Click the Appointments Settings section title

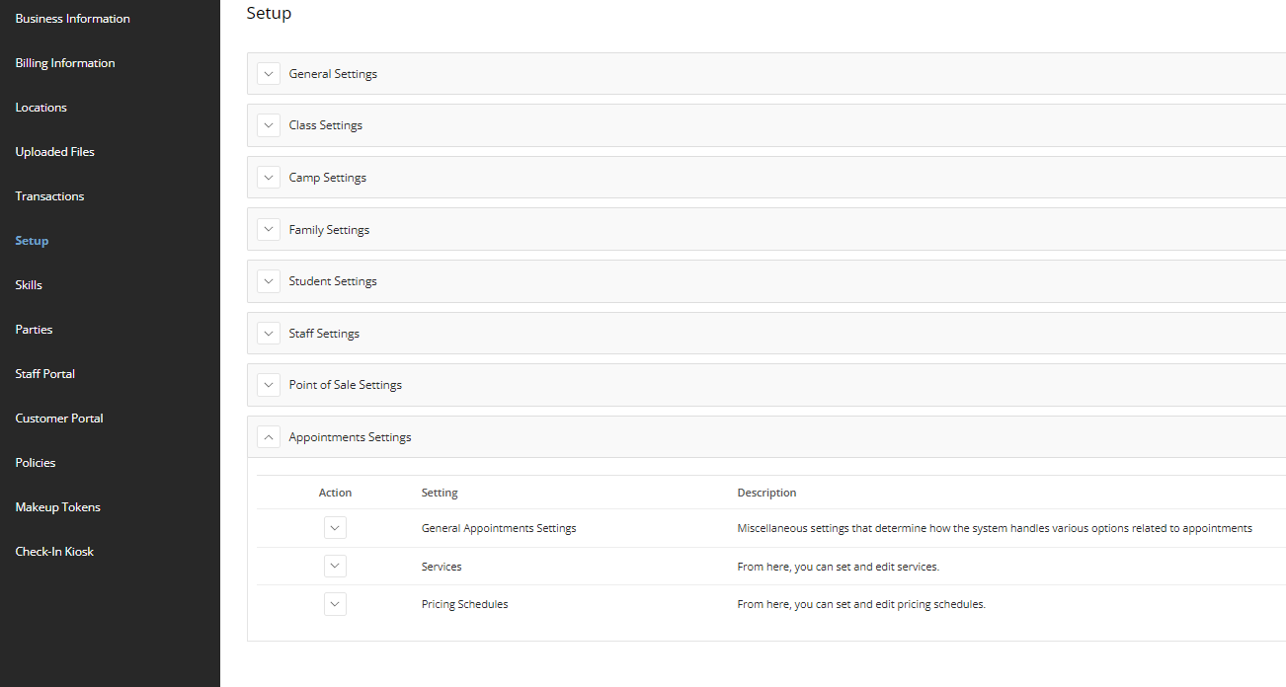point(350,437)
